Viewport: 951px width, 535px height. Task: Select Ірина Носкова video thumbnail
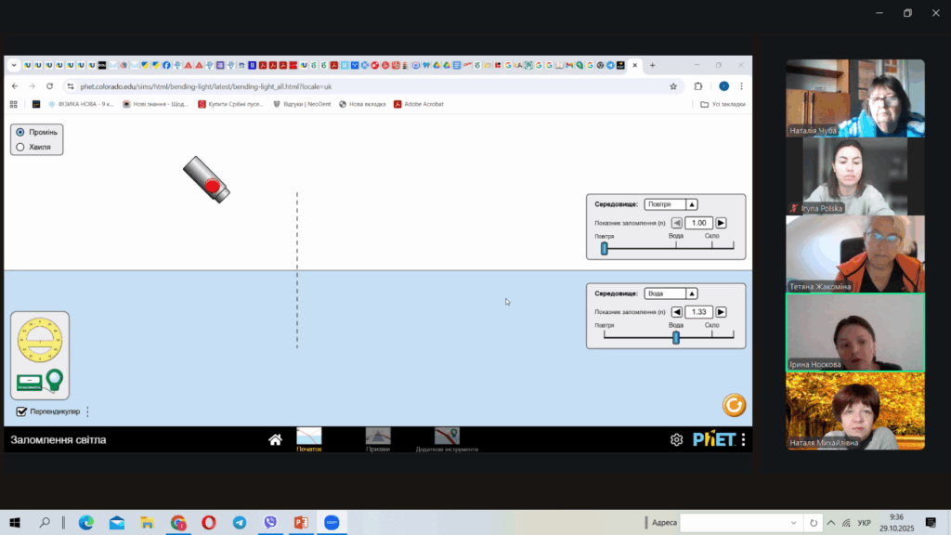point(855,333)
